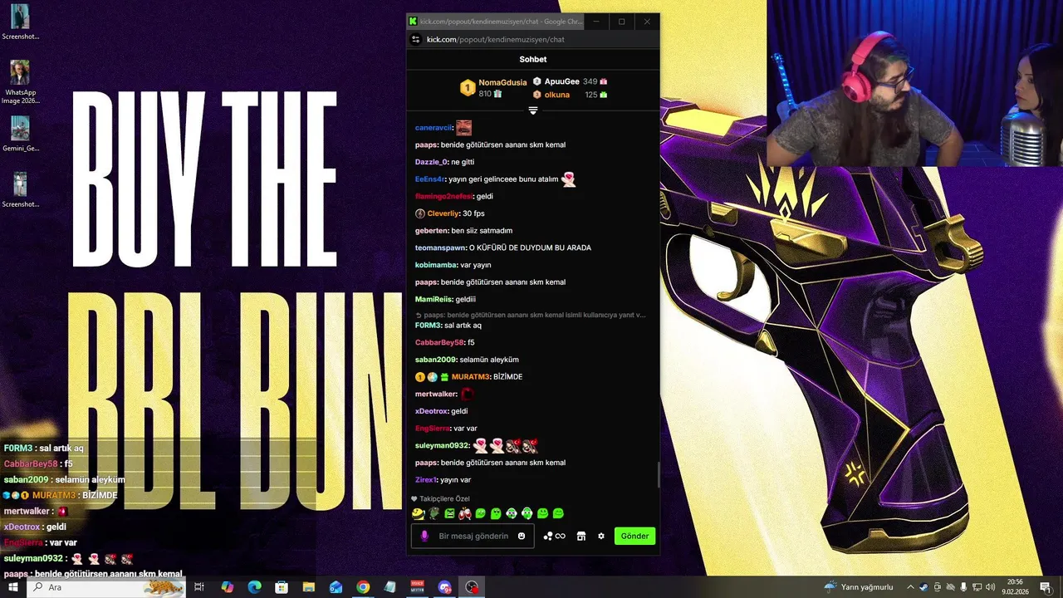The width and height of the screenshot is (1063, 598).
Task: Select Gemini_Ge desktop file icon
Action: [20, 134]
